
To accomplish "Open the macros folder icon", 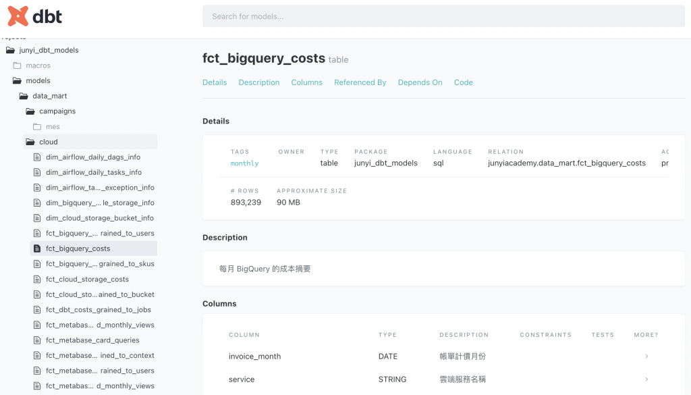I will [x=17, y=65].
